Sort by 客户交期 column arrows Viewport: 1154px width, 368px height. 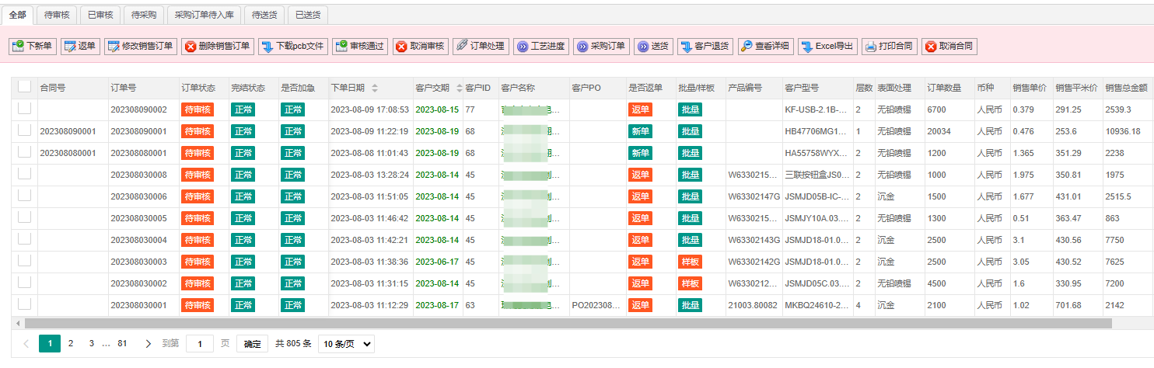tap(459, 88)
